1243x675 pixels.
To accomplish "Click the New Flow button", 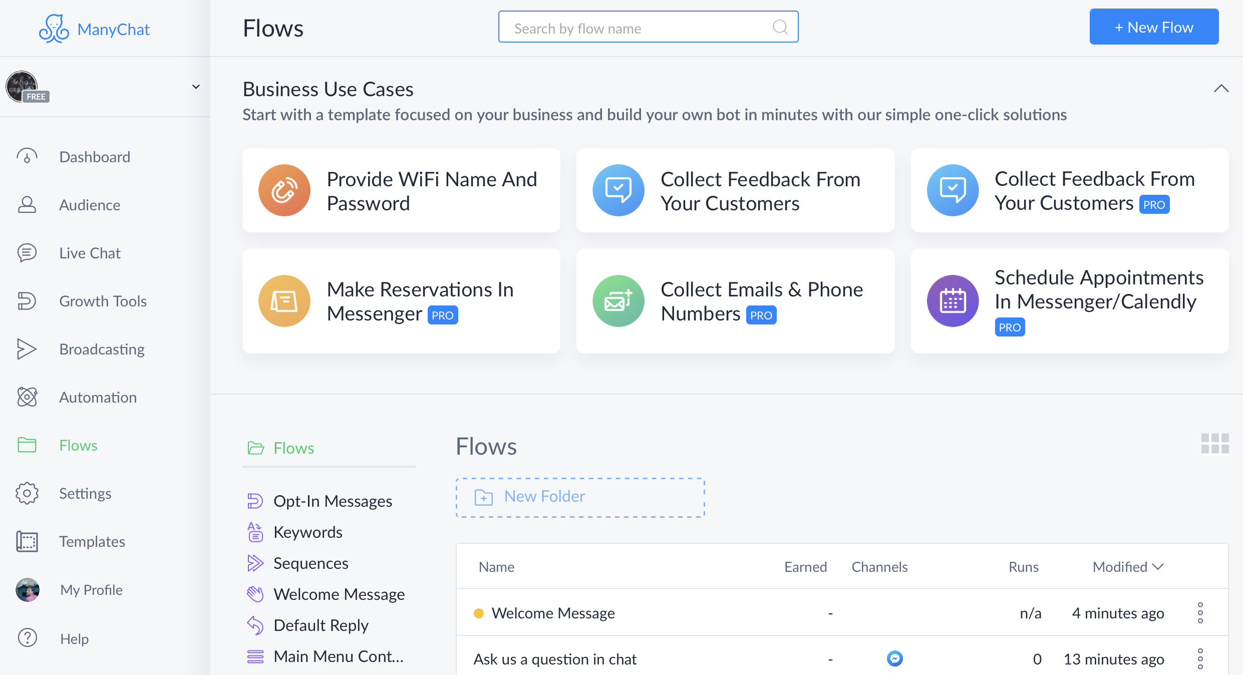I will (x=1156, y=28).
